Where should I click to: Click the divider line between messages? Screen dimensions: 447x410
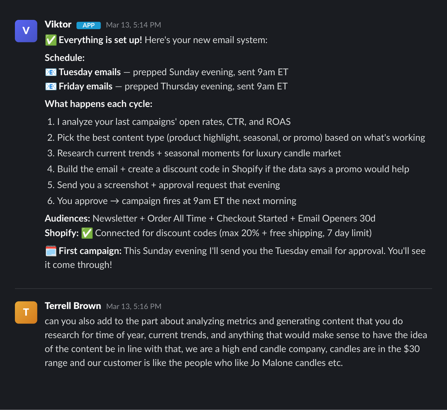(x=223, y=288)
